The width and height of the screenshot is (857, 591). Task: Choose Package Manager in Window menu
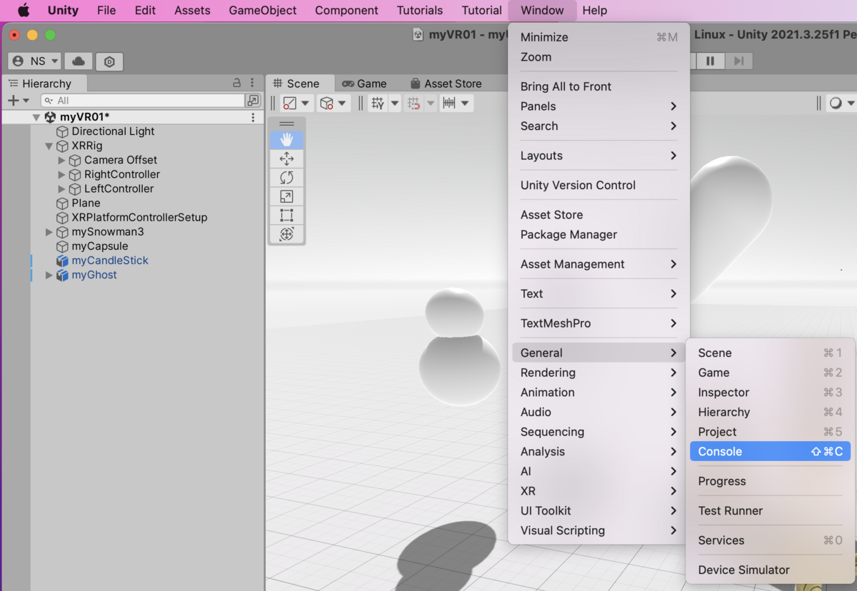[x=598, y=235]
